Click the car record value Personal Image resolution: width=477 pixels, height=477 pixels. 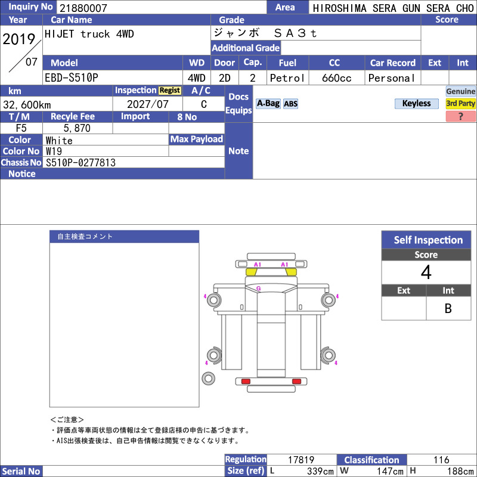392,78
